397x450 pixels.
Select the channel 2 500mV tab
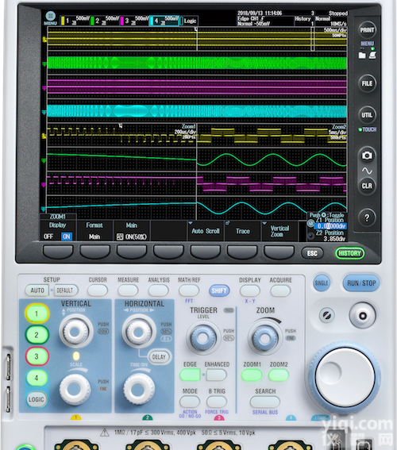click(x=105, y=21)
